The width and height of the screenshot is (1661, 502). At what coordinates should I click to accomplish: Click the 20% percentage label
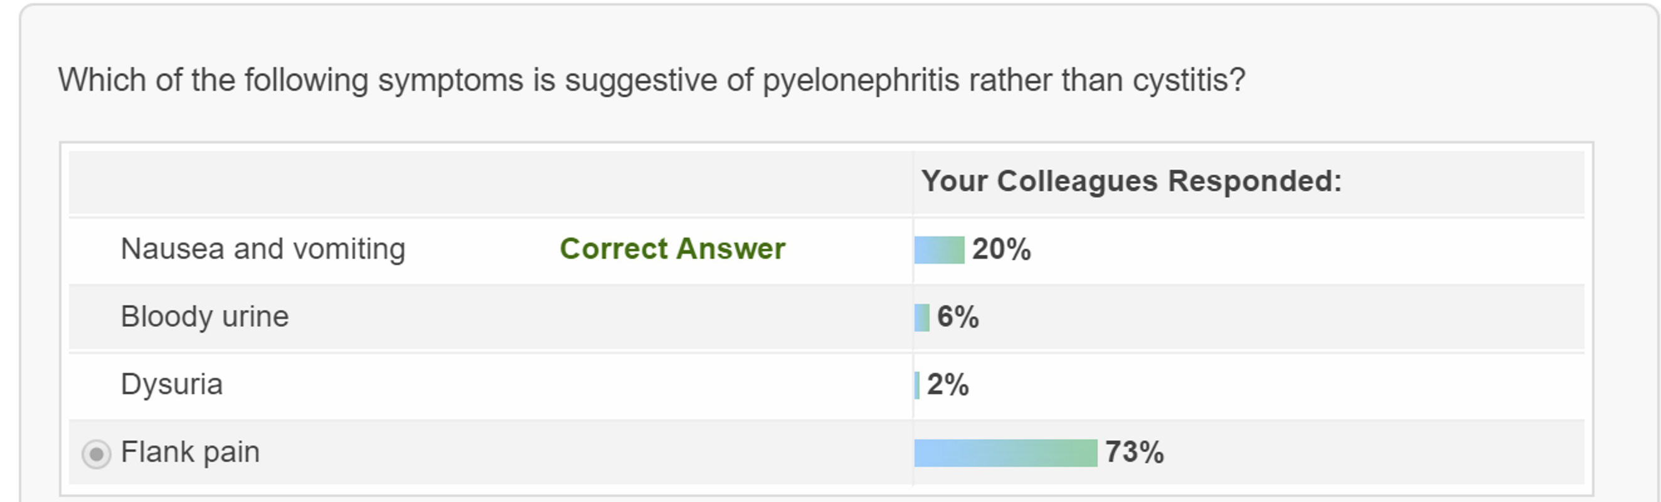point(1001,249)
